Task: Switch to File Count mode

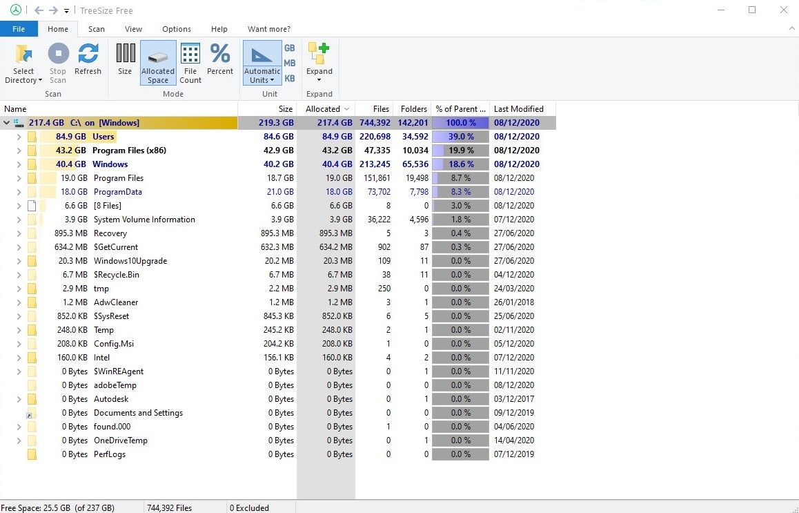Action: (x=190, y=63)
